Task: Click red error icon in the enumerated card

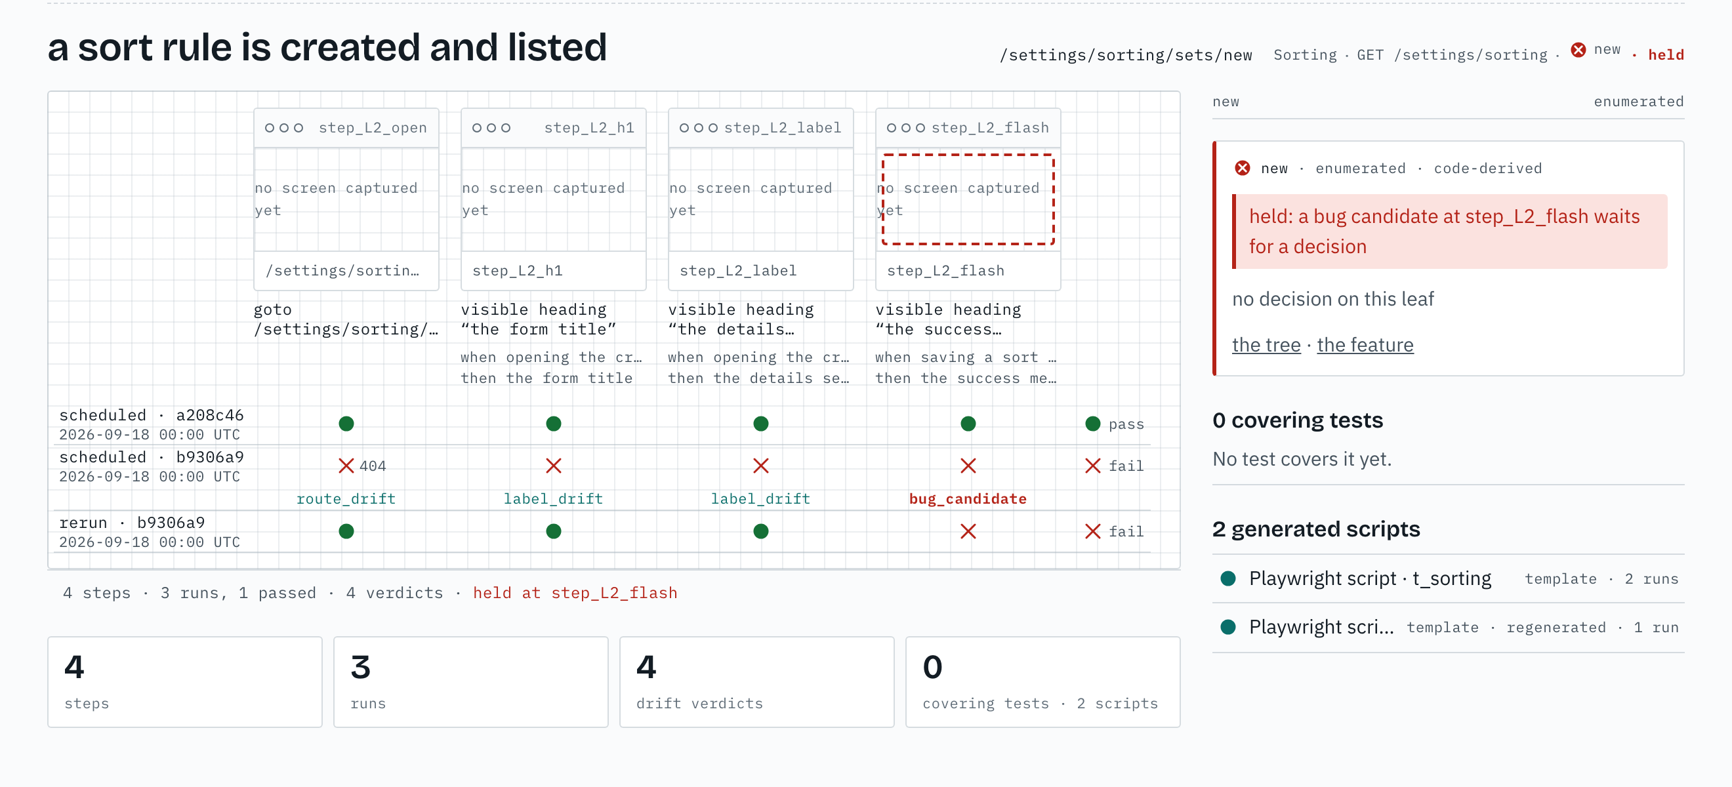Action: tap(1242, 169)
